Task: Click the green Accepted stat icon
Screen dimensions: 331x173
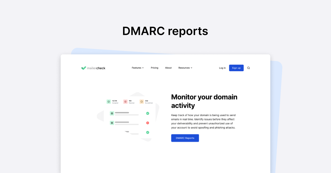Action: [x=109, y=102]
